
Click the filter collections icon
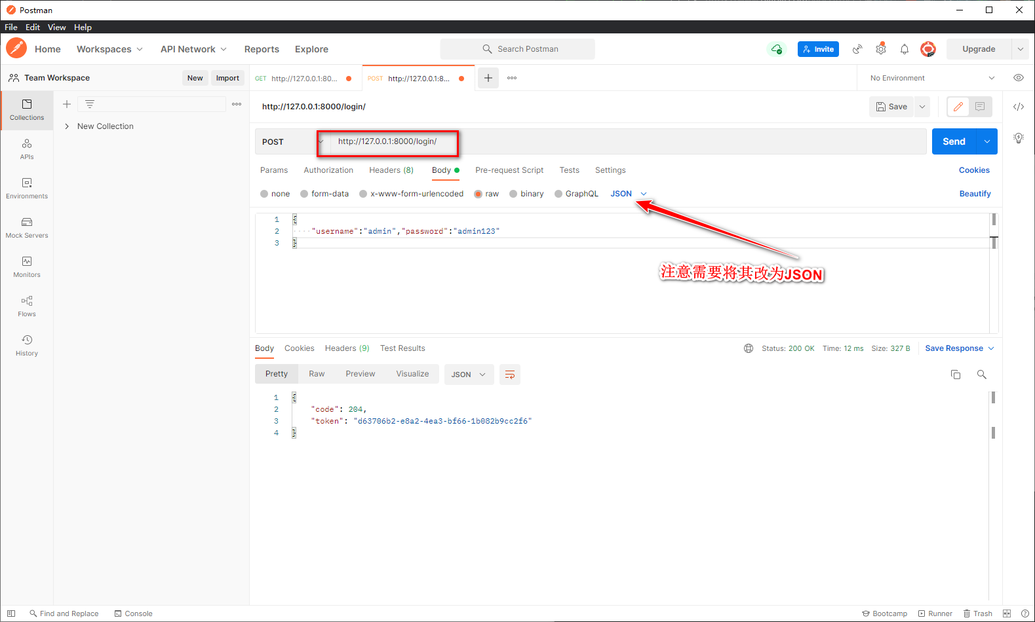[90, 104]
